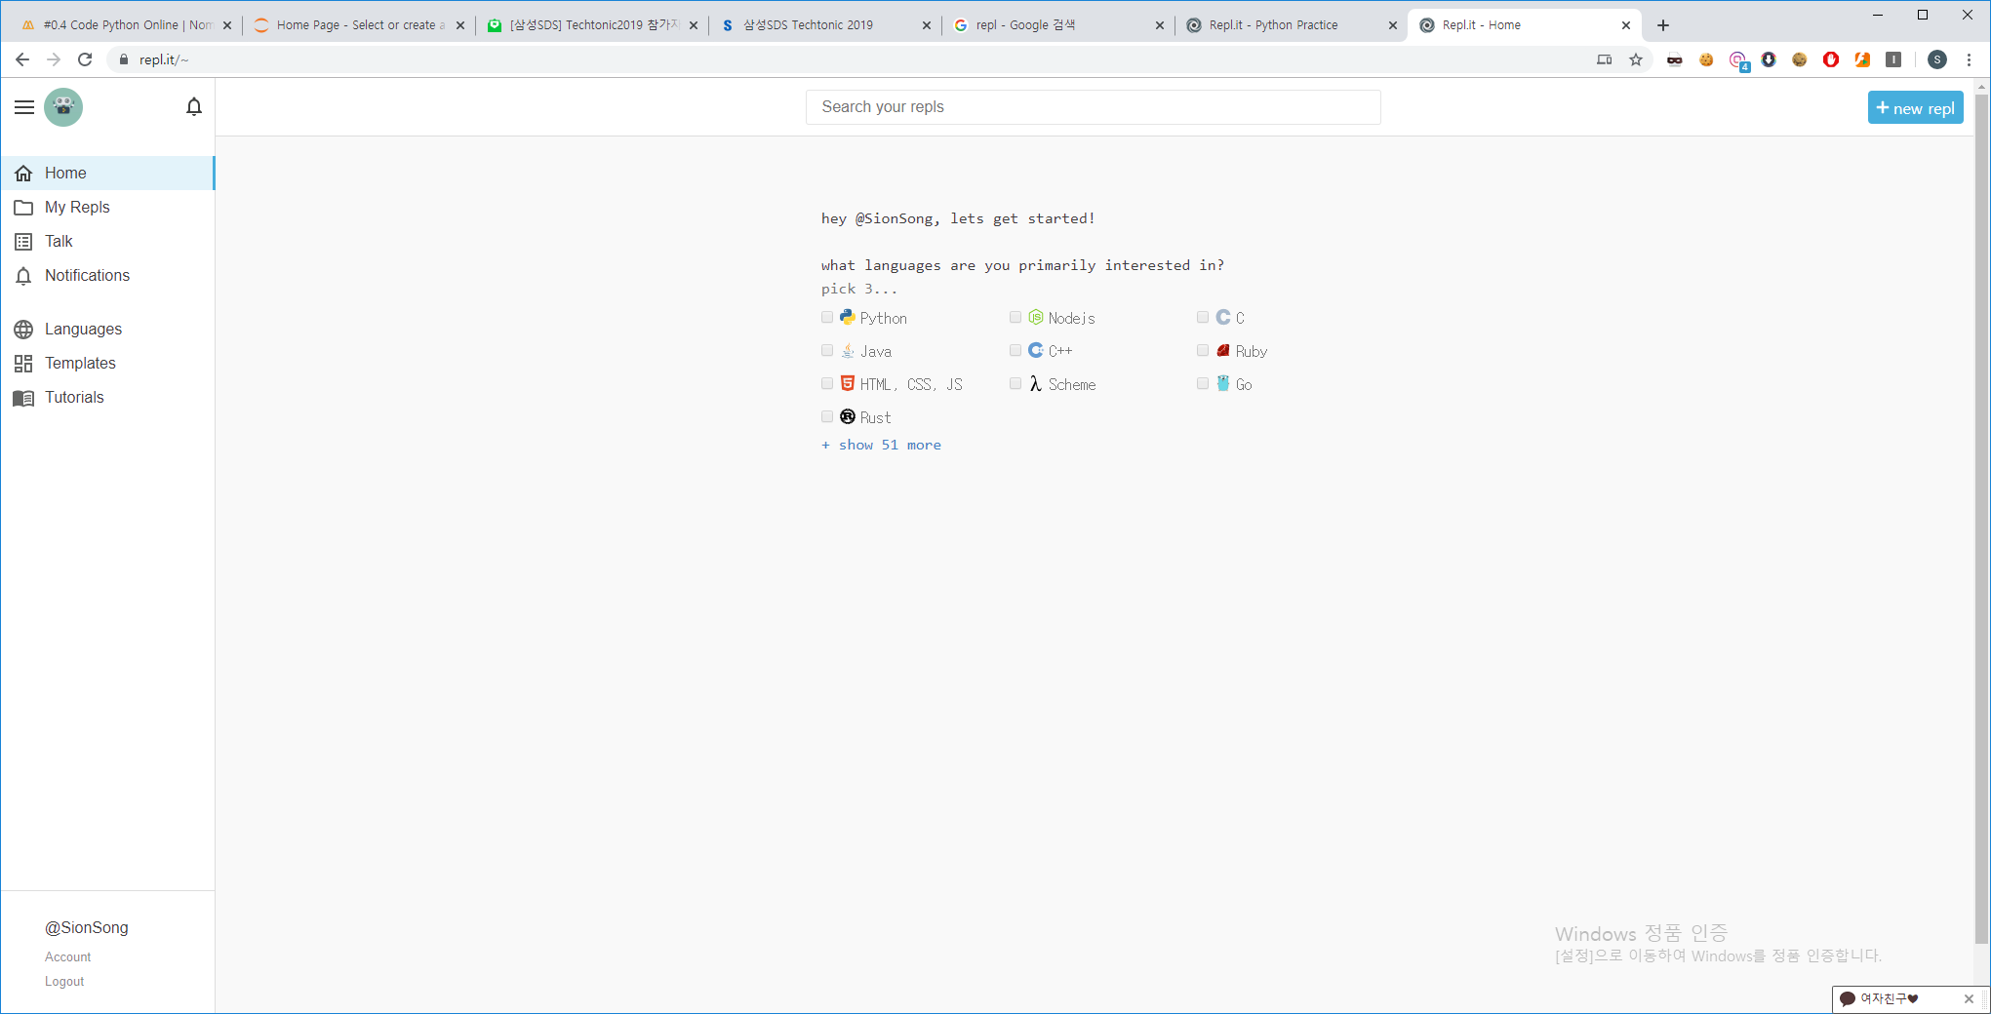Click the Go gopher icon
The height and width of the screenshot is (1014, 1991).
tap(1223, 383)
